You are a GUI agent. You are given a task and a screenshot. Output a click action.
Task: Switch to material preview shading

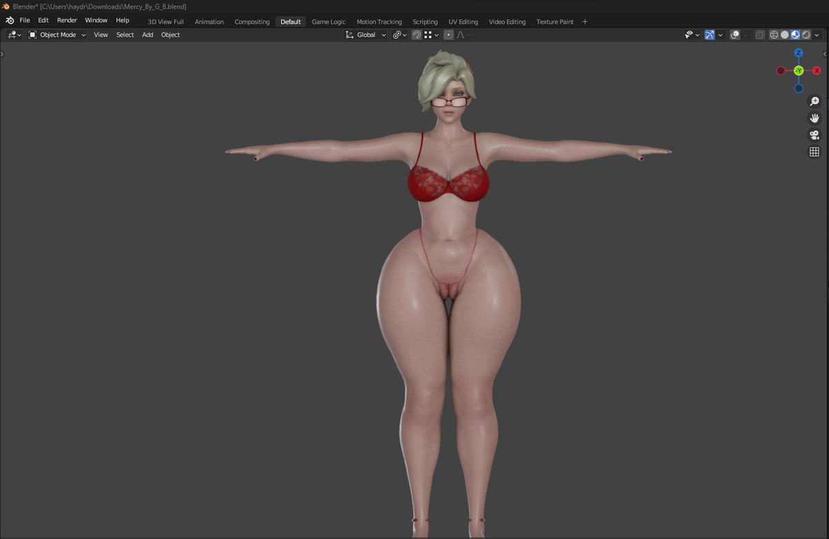(795, 35)
